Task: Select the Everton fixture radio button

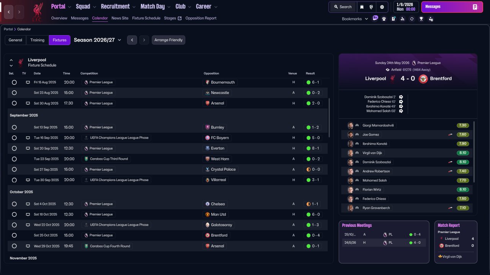Action: click(x=14, y=148)
